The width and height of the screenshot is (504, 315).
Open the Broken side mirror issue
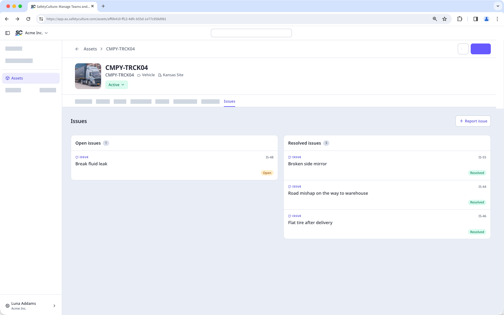pos(387,165)
